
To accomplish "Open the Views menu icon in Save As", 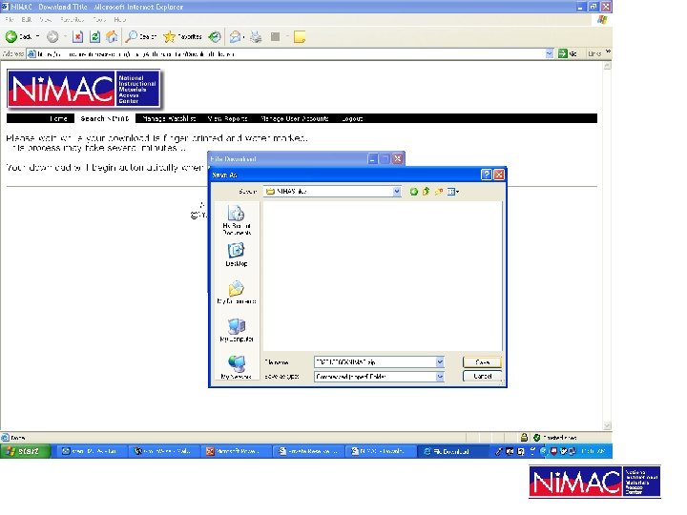I will pyautogui.click(x=453, y=192).
